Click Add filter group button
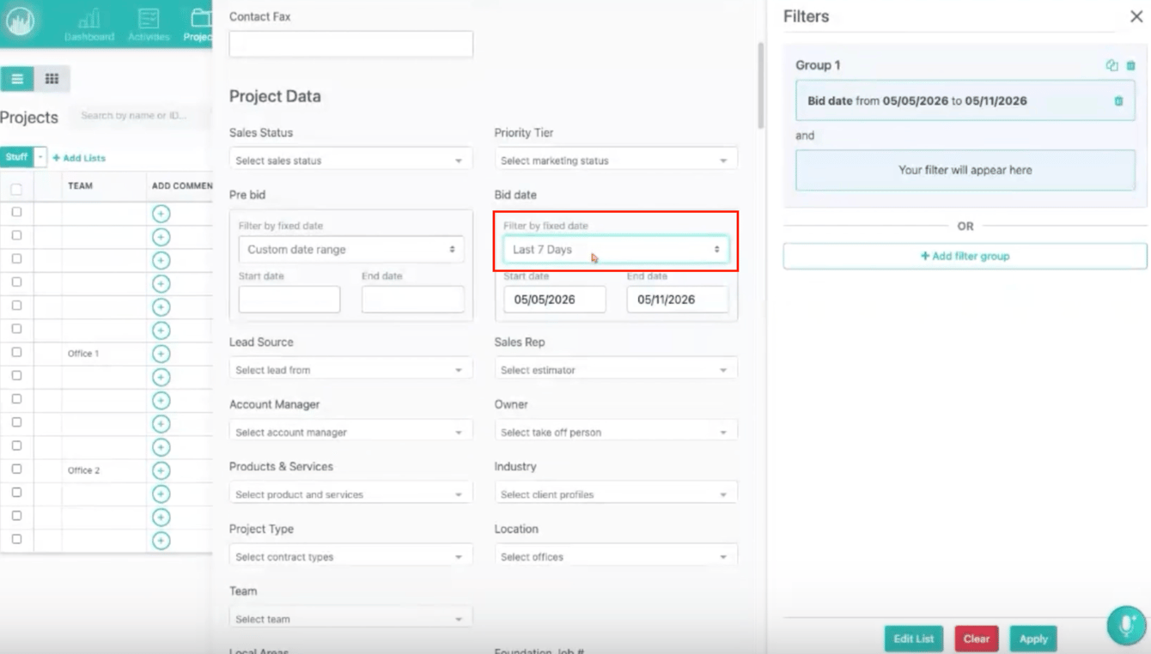 965,256
